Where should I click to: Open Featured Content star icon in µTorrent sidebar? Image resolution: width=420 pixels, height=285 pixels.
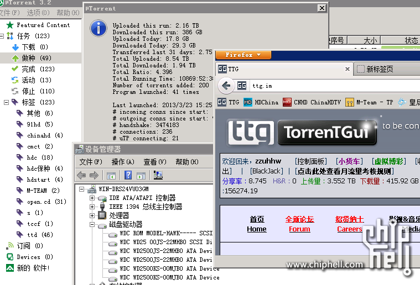10,25
